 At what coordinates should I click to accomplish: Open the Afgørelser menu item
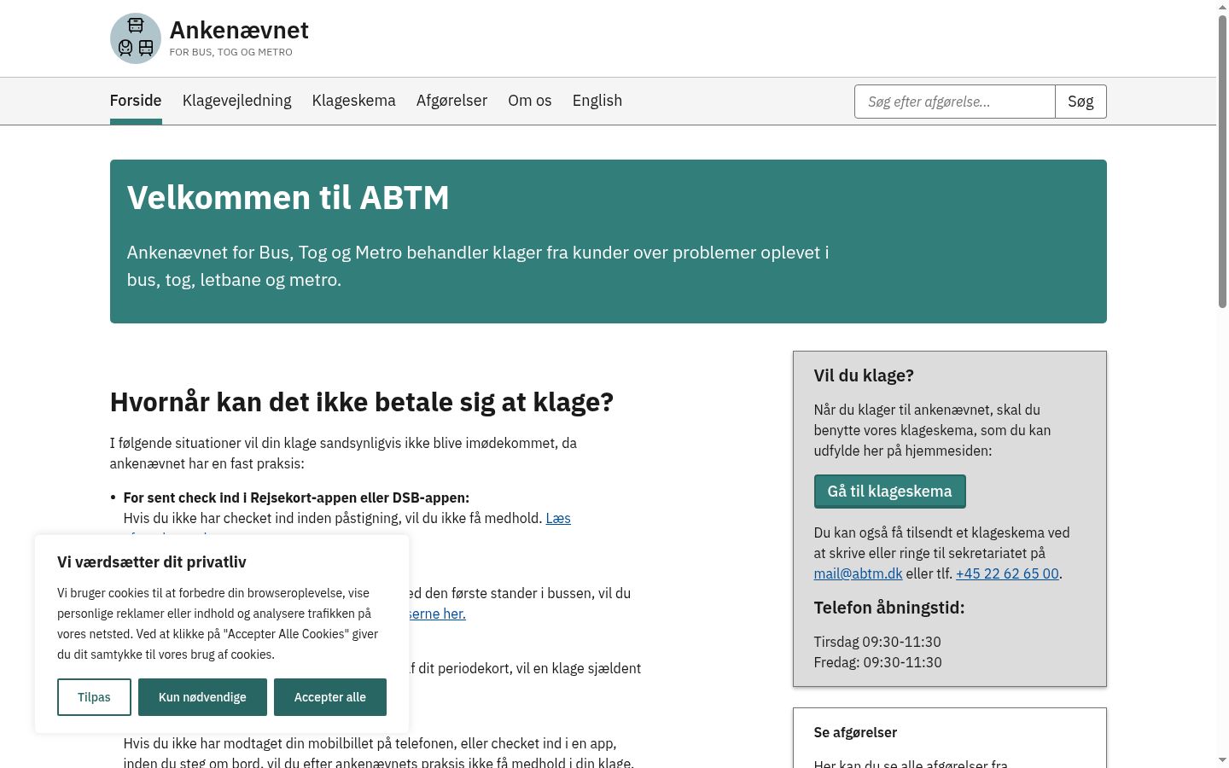pos(451,101)
